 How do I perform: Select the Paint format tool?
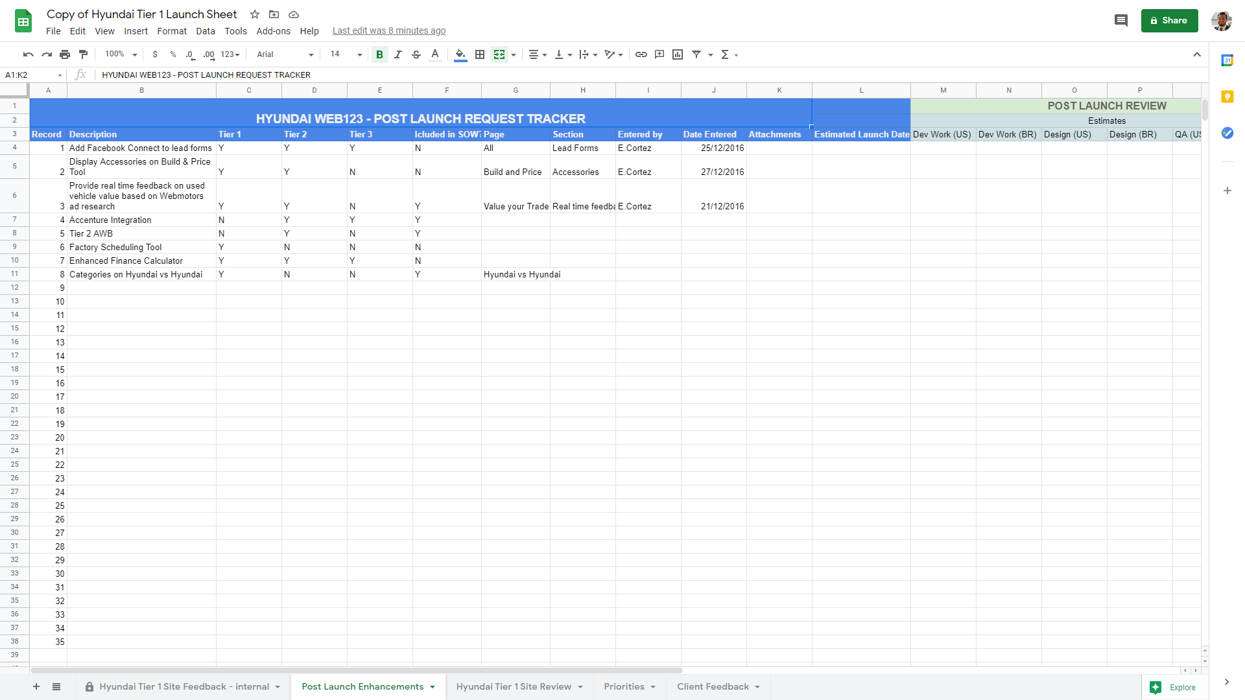coord(83,54)
